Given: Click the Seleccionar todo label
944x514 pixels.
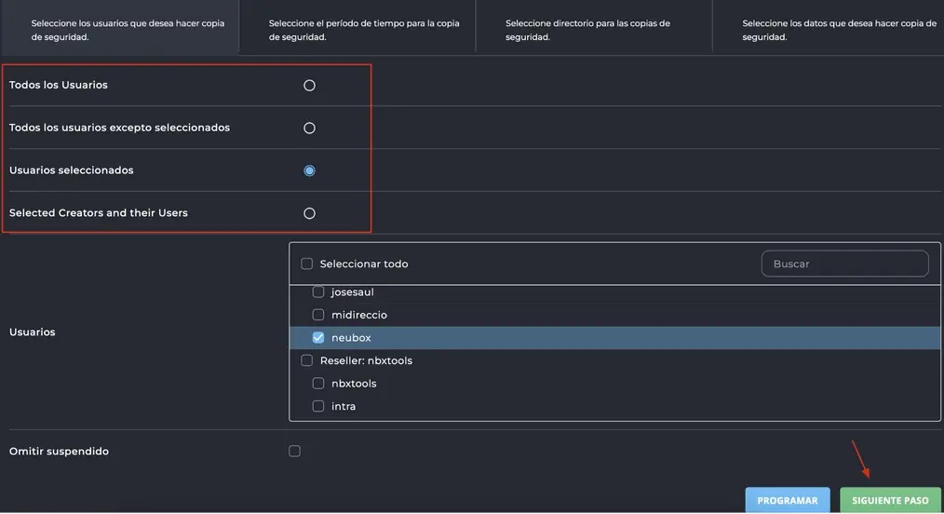Looking at the screenshot, I should coord(364,264).
